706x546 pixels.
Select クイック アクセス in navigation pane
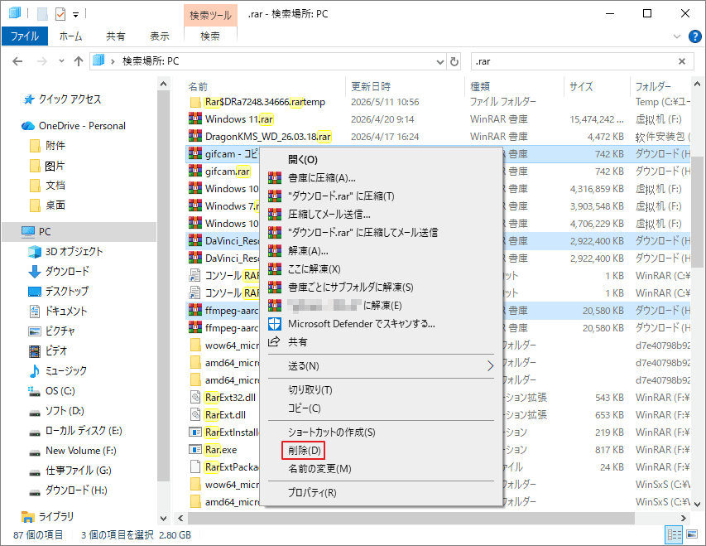tap(70, 99)
